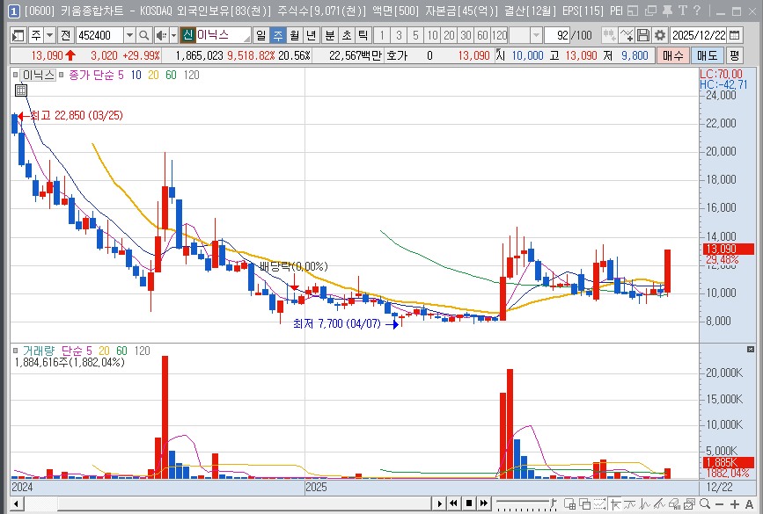Click the continuous chart lookup icon
This screenshot has height=514, width=763.
click(609, 35)
